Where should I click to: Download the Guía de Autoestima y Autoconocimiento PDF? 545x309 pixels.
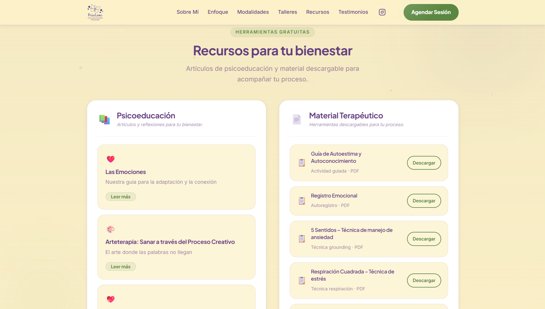(x=424, y=163)
